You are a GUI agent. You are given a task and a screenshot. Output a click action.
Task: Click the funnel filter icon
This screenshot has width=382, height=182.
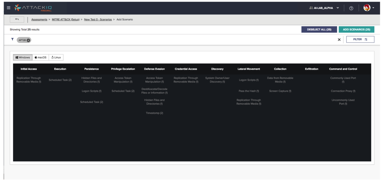tap(12, 39)
